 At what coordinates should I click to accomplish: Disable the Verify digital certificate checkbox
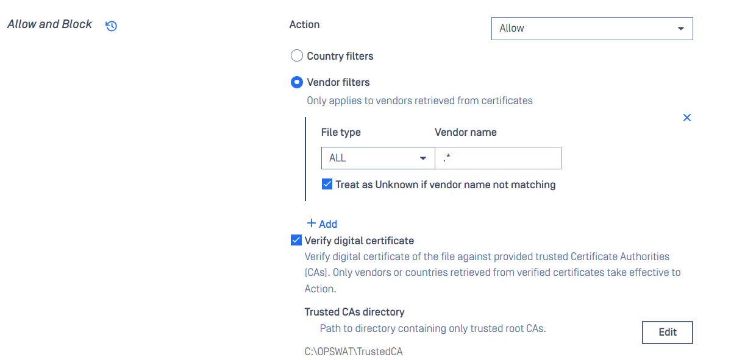click(x=296, y=240)
